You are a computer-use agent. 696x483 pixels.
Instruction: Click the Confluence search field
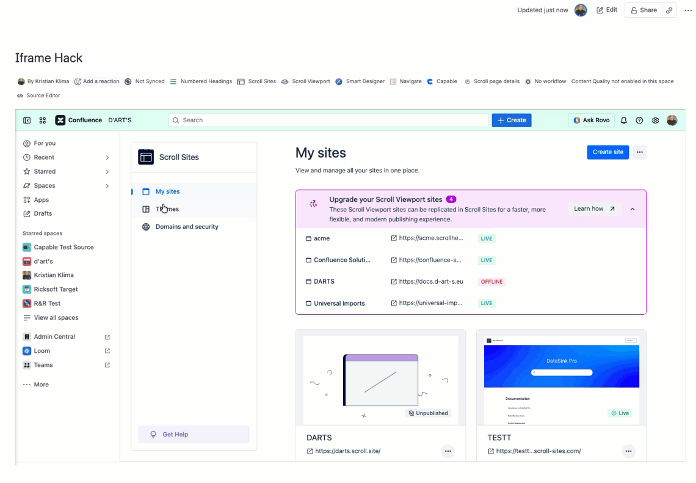click(328, 120)
